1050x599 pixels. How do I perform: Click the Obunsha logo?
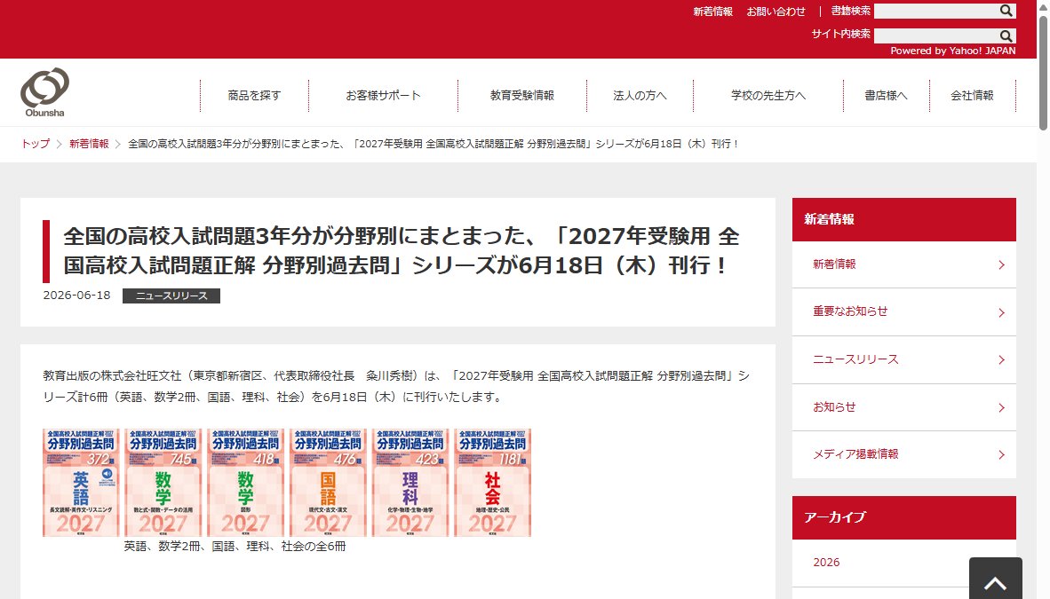[x=45, y=92]
